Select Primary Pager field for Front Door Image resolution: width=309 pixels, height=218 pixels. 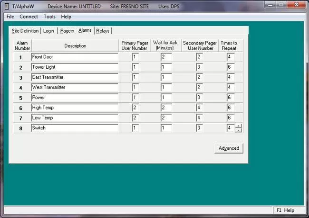click(x=135, y=57)
